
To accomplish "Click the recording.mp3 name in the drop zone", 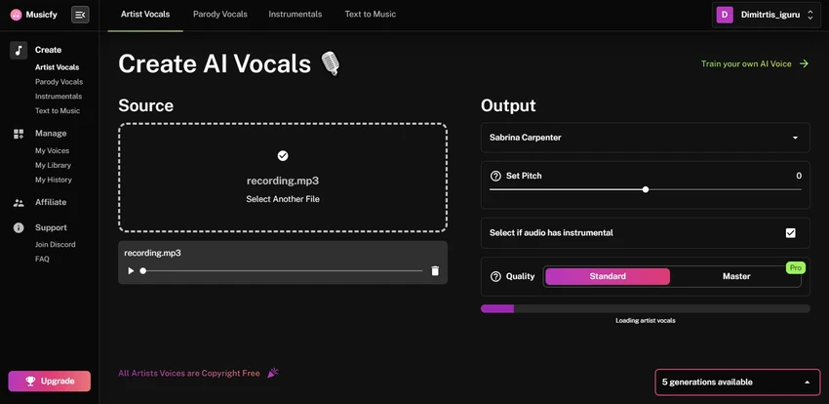I will tap(283, 181).
